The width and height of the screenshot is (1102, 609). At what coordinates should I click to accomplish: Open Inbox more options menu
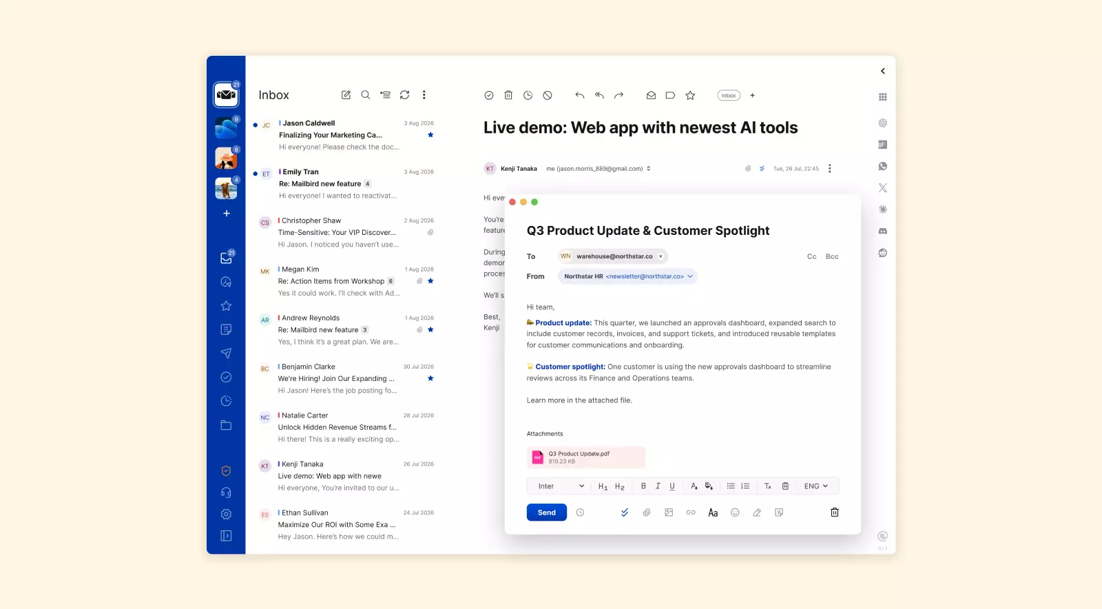click(x=424, y=95)
